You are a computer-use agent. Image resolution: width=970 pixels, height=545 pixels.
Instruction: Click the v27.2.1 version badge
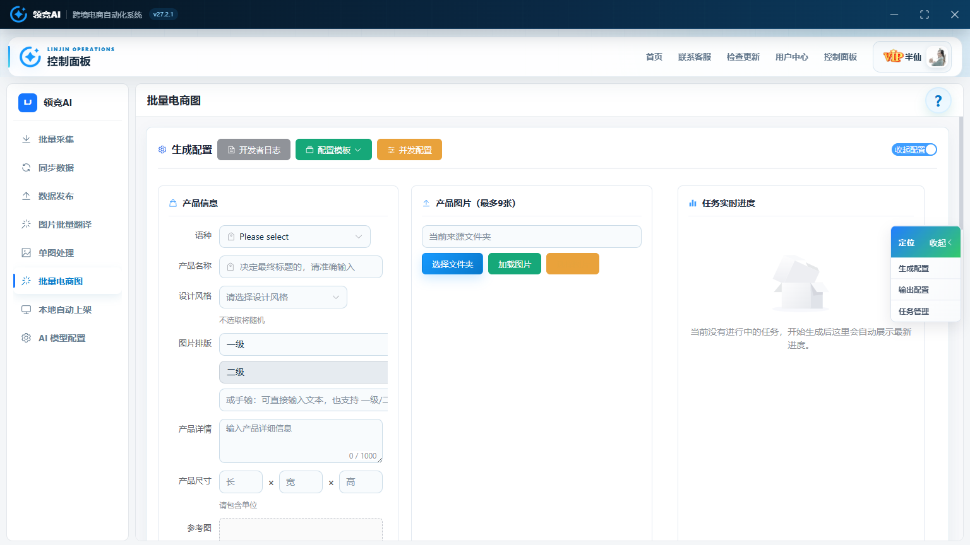[164, 15]
